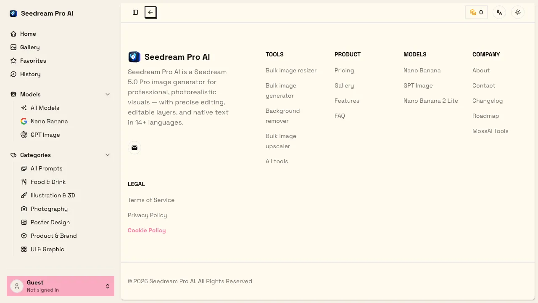This screenshot has width=538, height=303.
Task: Open the Bulk image generator link
Action: [x=281, y=90]
